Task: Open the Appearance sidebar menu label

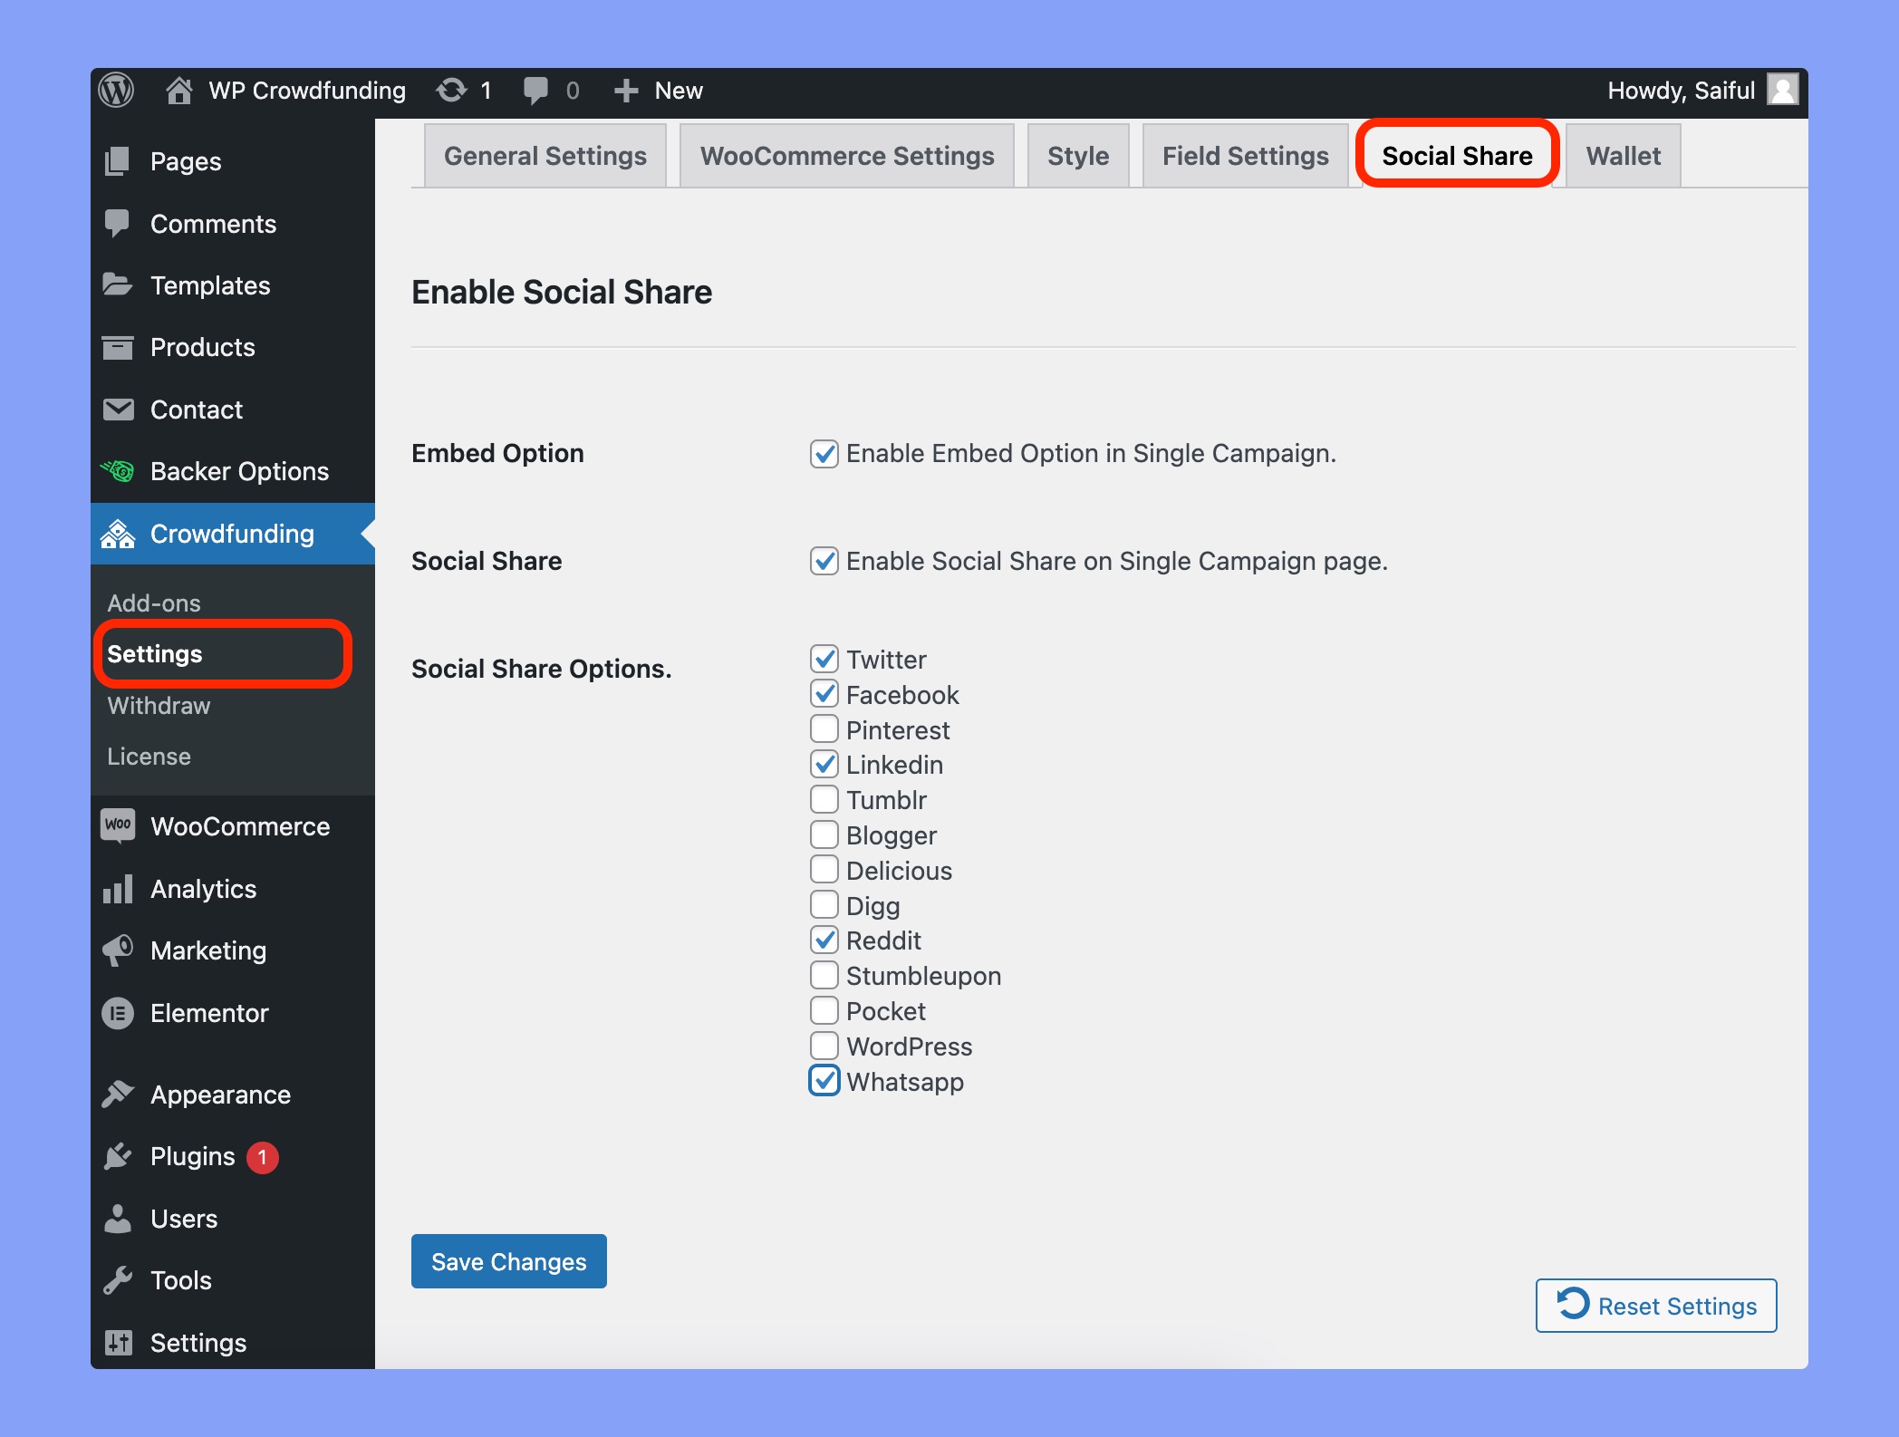Action: tap(220, 1095)
